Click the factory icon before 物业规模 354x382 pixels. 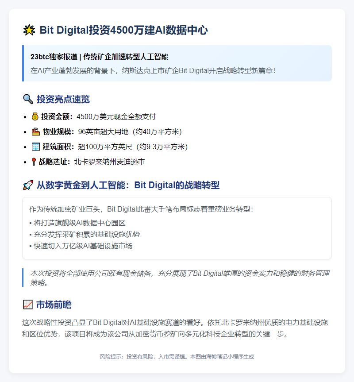tap(36, 132)
